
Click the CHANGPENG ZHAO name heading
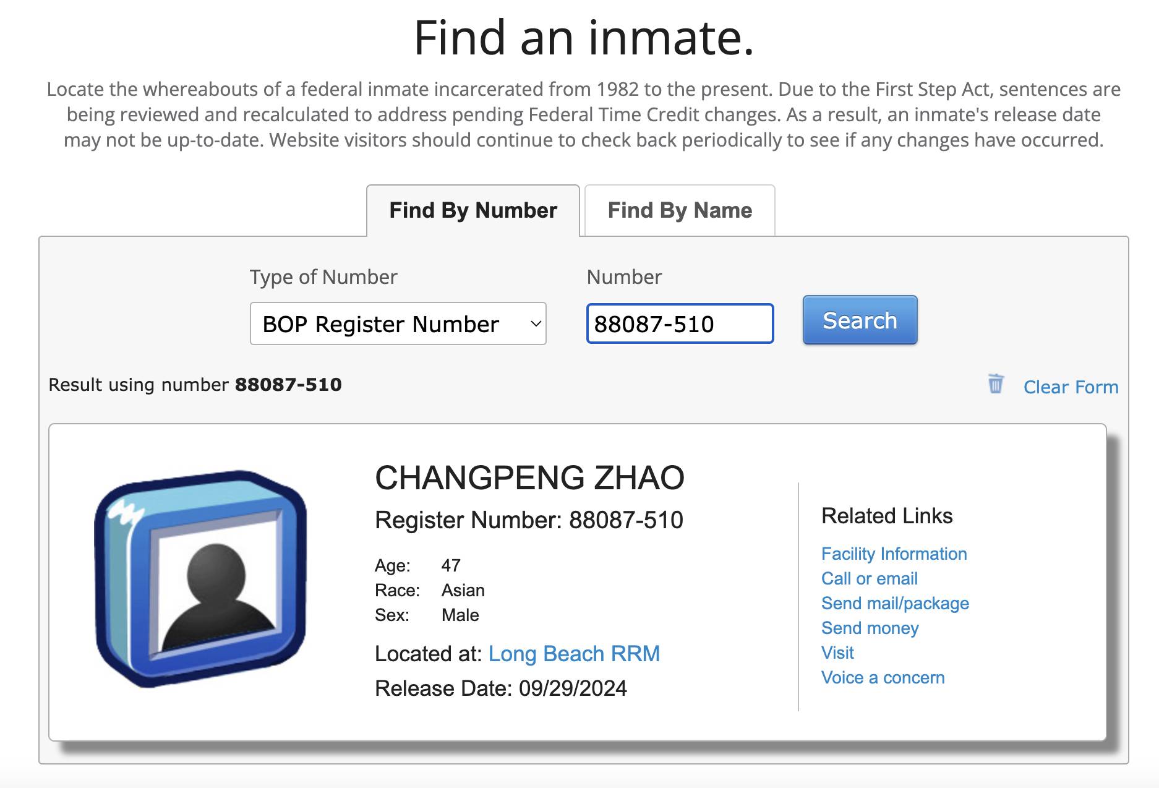click(x=529, y=478)
